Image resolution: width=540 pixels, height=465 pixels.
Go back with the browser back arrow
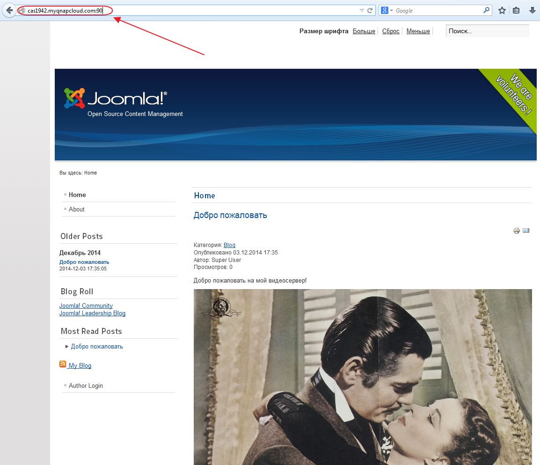(x=9, y=10)
